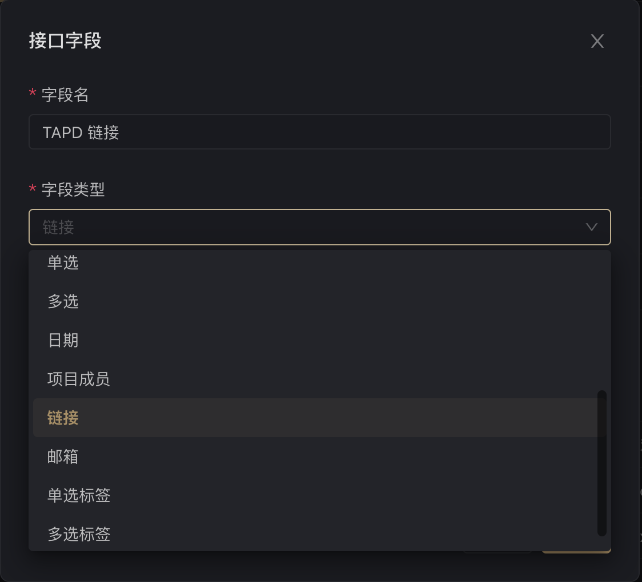The image size is (642, 582).
Task: Choose 多选 from the type list
Action: click(x=63, y=301)
